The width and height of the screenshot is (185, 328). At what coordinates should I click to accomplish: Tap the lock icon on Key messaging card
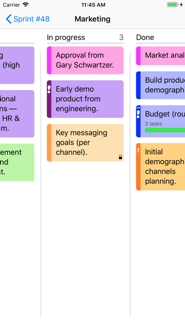[120, 157]
